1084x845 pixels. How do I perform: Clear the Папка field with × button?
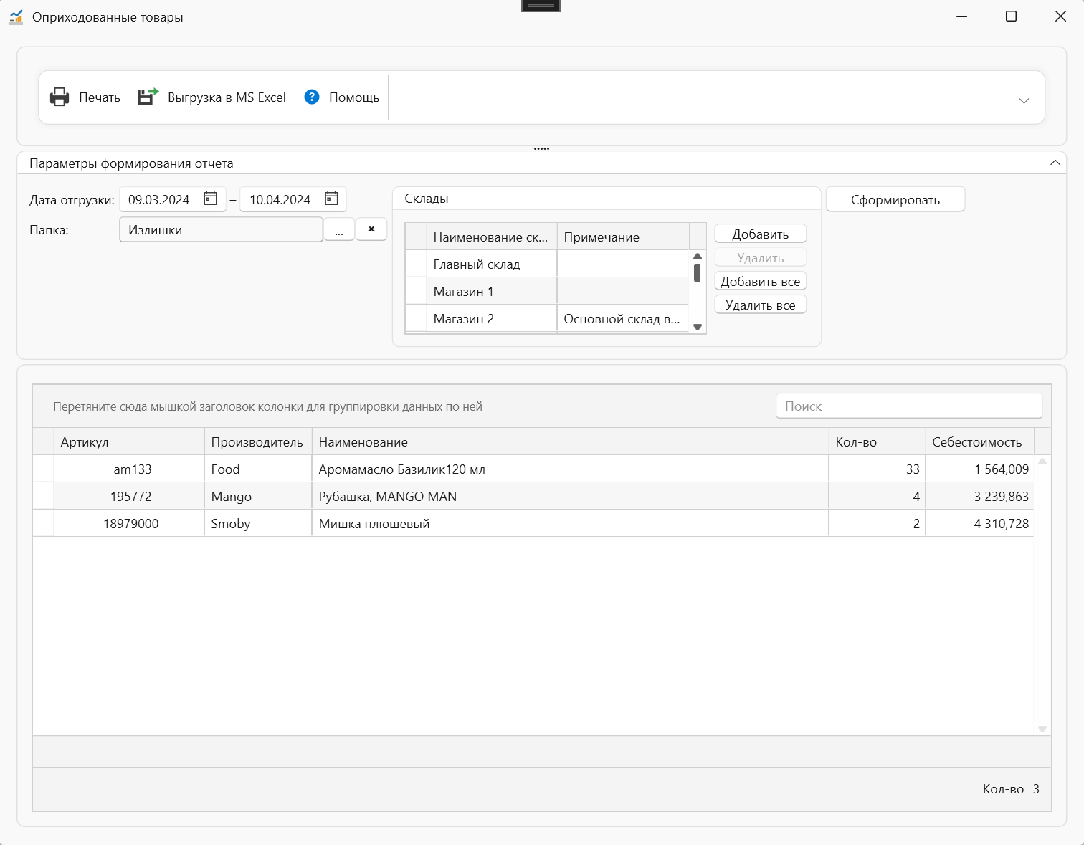click(371, 229)
